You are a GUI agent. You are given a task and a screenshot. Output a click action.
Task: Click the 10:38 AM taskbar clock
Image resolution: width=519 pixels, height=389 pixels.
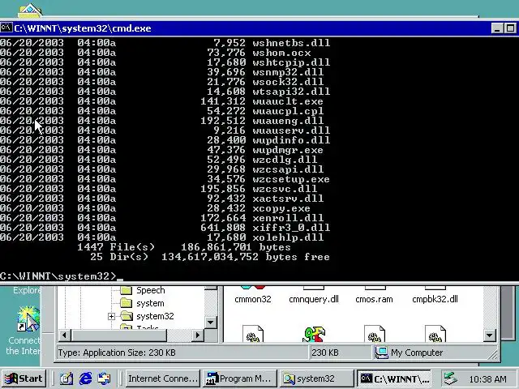487,378
